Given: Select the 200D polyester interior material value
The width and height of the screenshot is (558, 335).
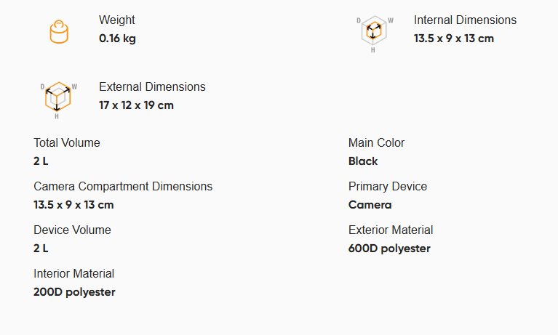Looking at the screenshot, I should (x=74, y=292).
